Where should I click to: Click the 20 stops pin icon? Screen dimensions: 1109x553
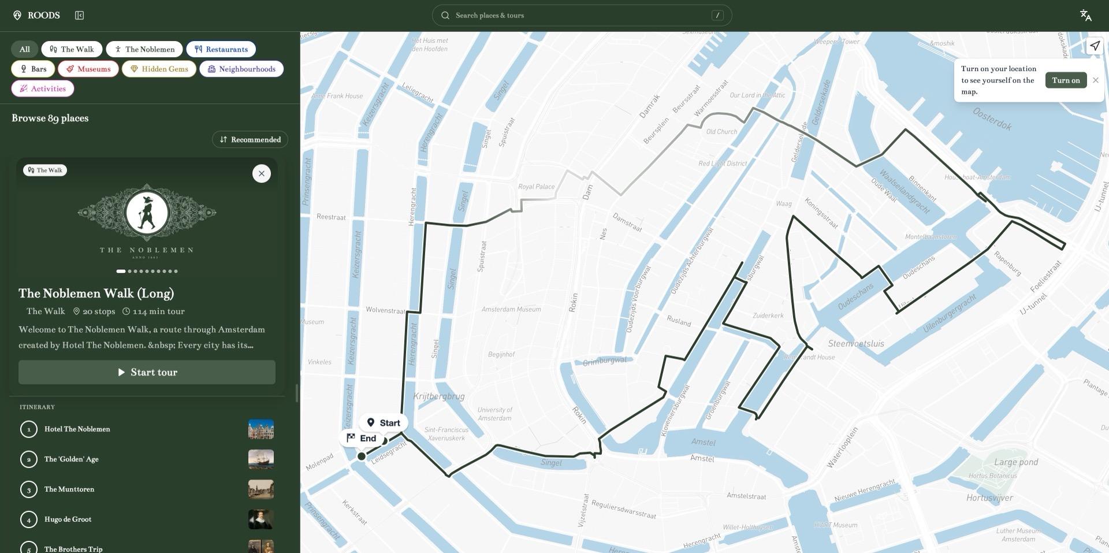click(76, 311)
